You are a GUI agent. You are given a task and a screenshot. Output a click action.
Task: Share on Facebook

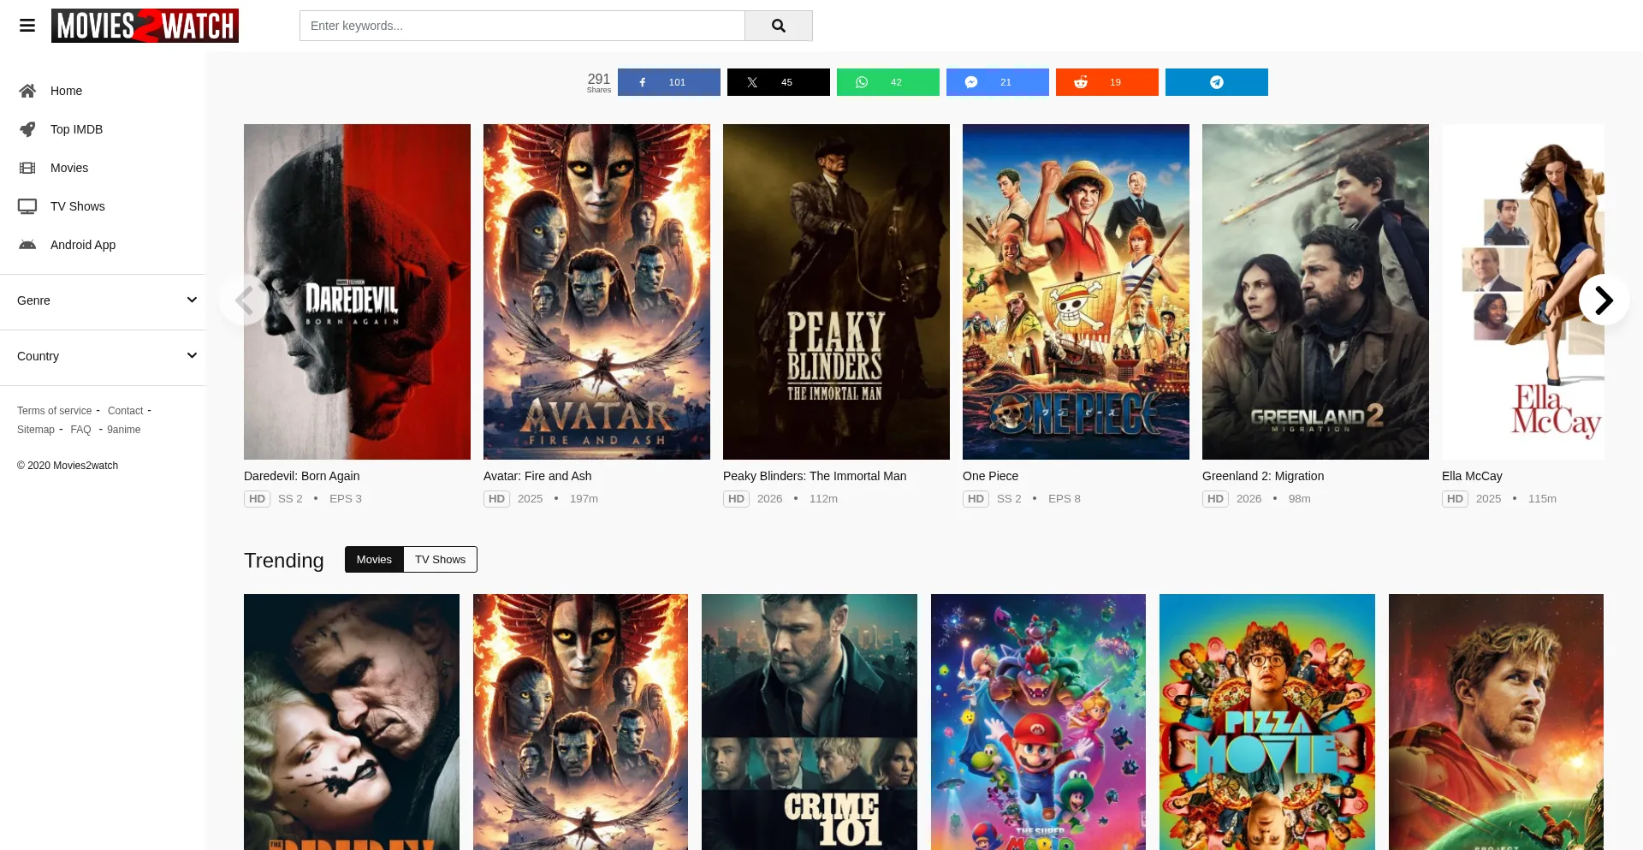click(669, 82)
